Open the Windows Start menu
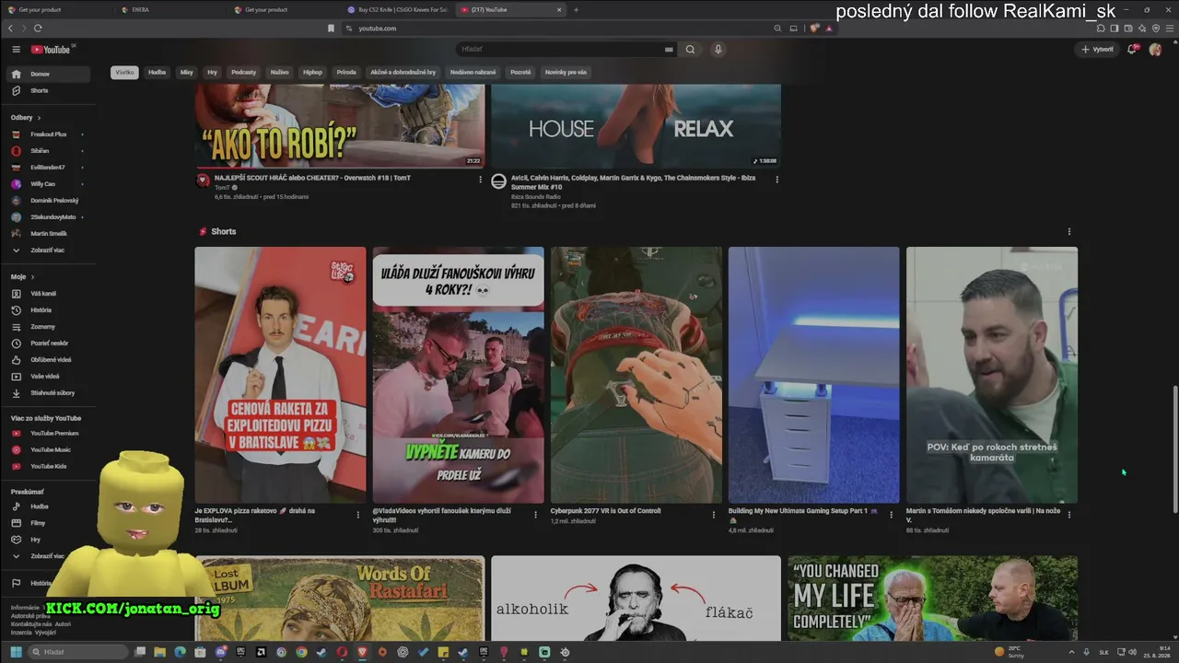This screenshot has width=1179, height=663. 16,652
